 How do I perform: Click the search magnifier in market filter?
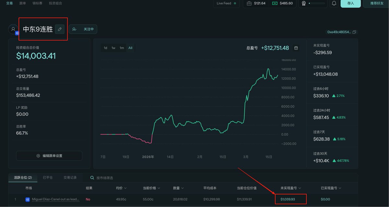coord(92,178)
